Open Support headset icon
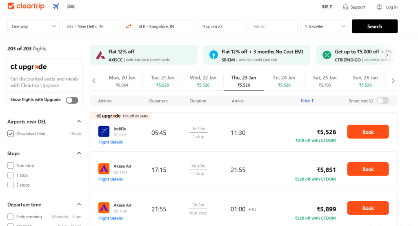418x226 pixels. coord(345,7)
